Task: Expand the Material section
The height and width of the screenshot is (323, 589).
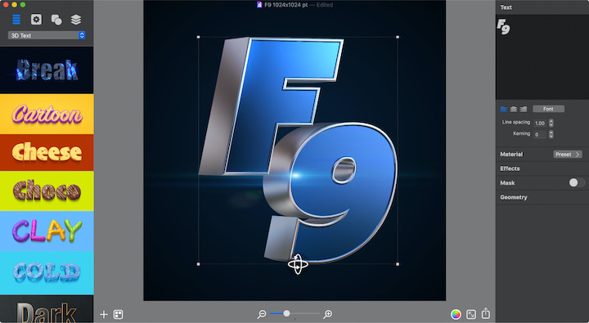Action: [511, 155]
